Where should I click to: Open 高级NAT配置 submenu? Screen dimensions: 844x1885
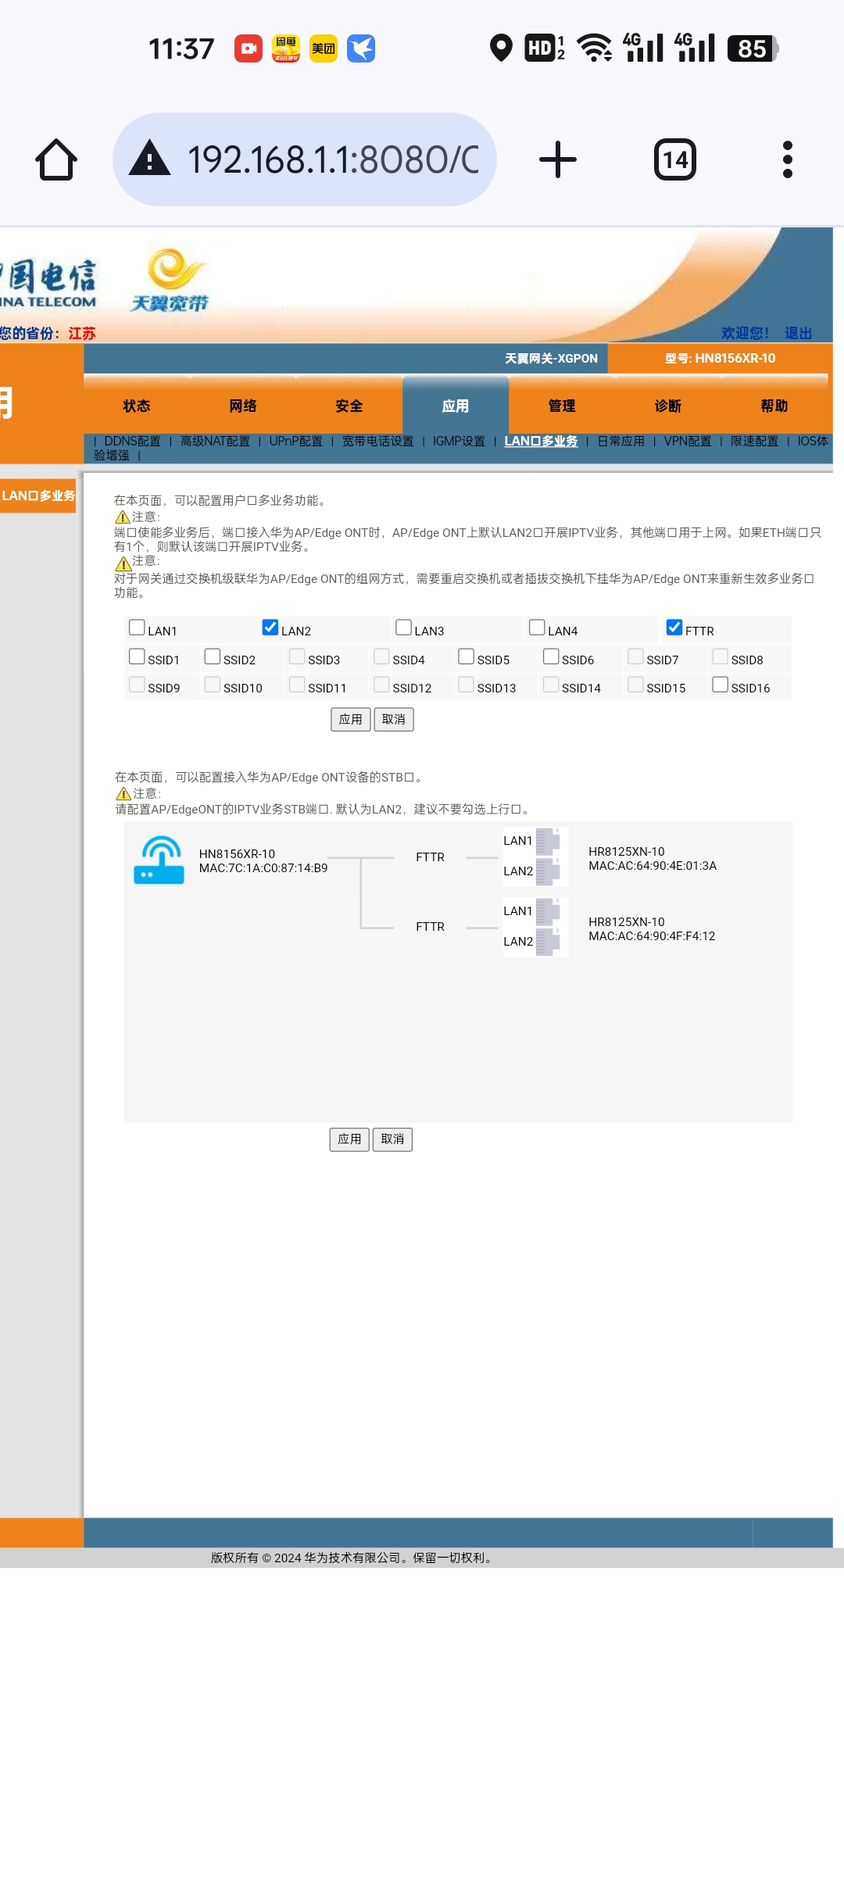pyautogui.click(x=215, y=441)
